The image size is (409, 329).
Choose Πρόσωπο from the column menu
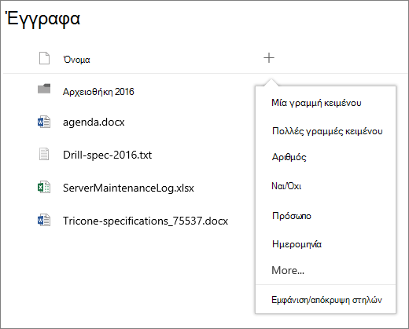tap(292, 216)
